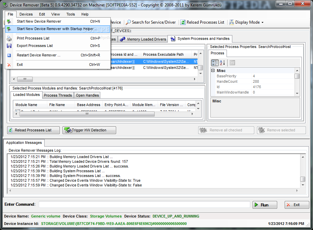Open the View menu
This screenshot has width=313, height=230.
[55, 14]
